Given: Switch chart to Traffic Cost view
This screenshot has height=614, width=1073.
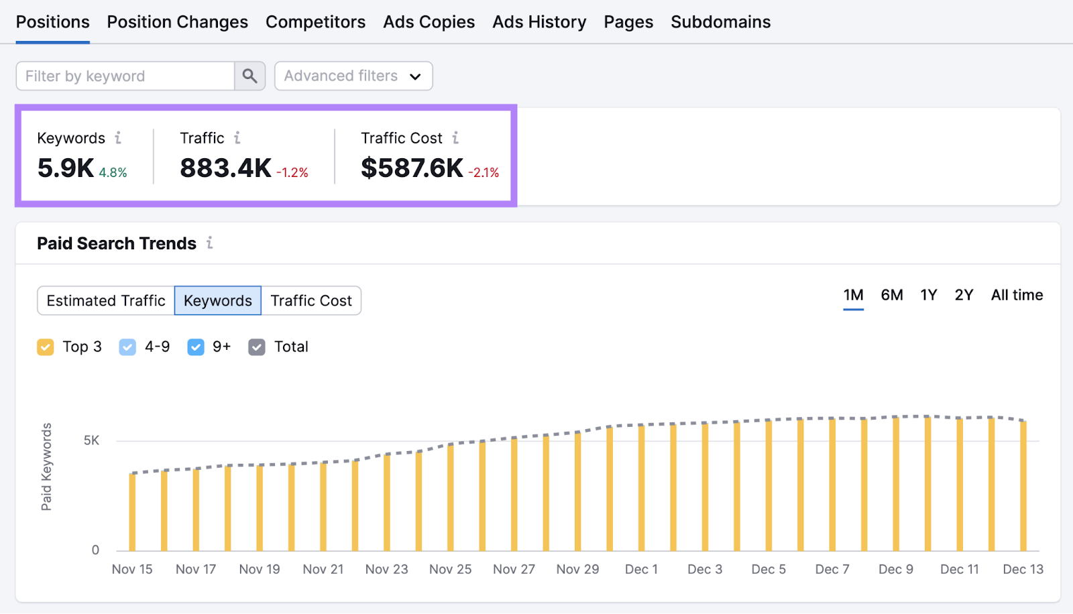Looking at the screenshot, I should click(x=310, y=300).
